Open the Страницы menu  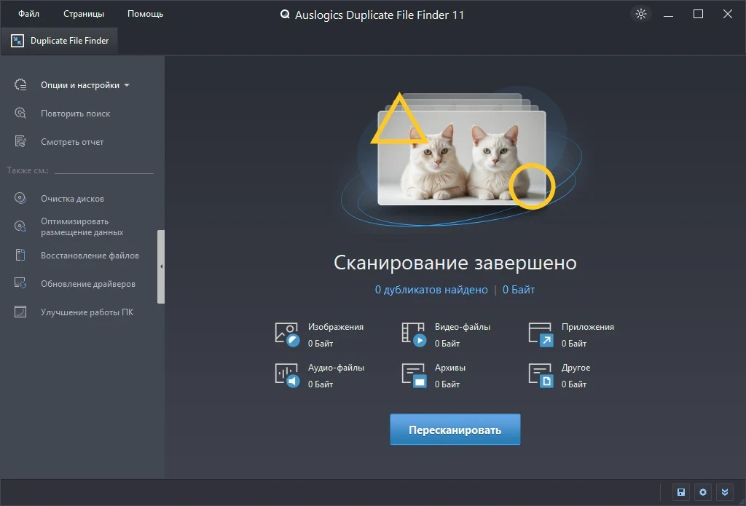point(84,14)
